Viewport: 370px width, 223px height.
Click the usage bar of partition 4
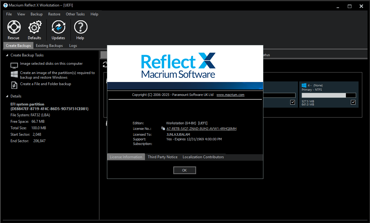329,95
